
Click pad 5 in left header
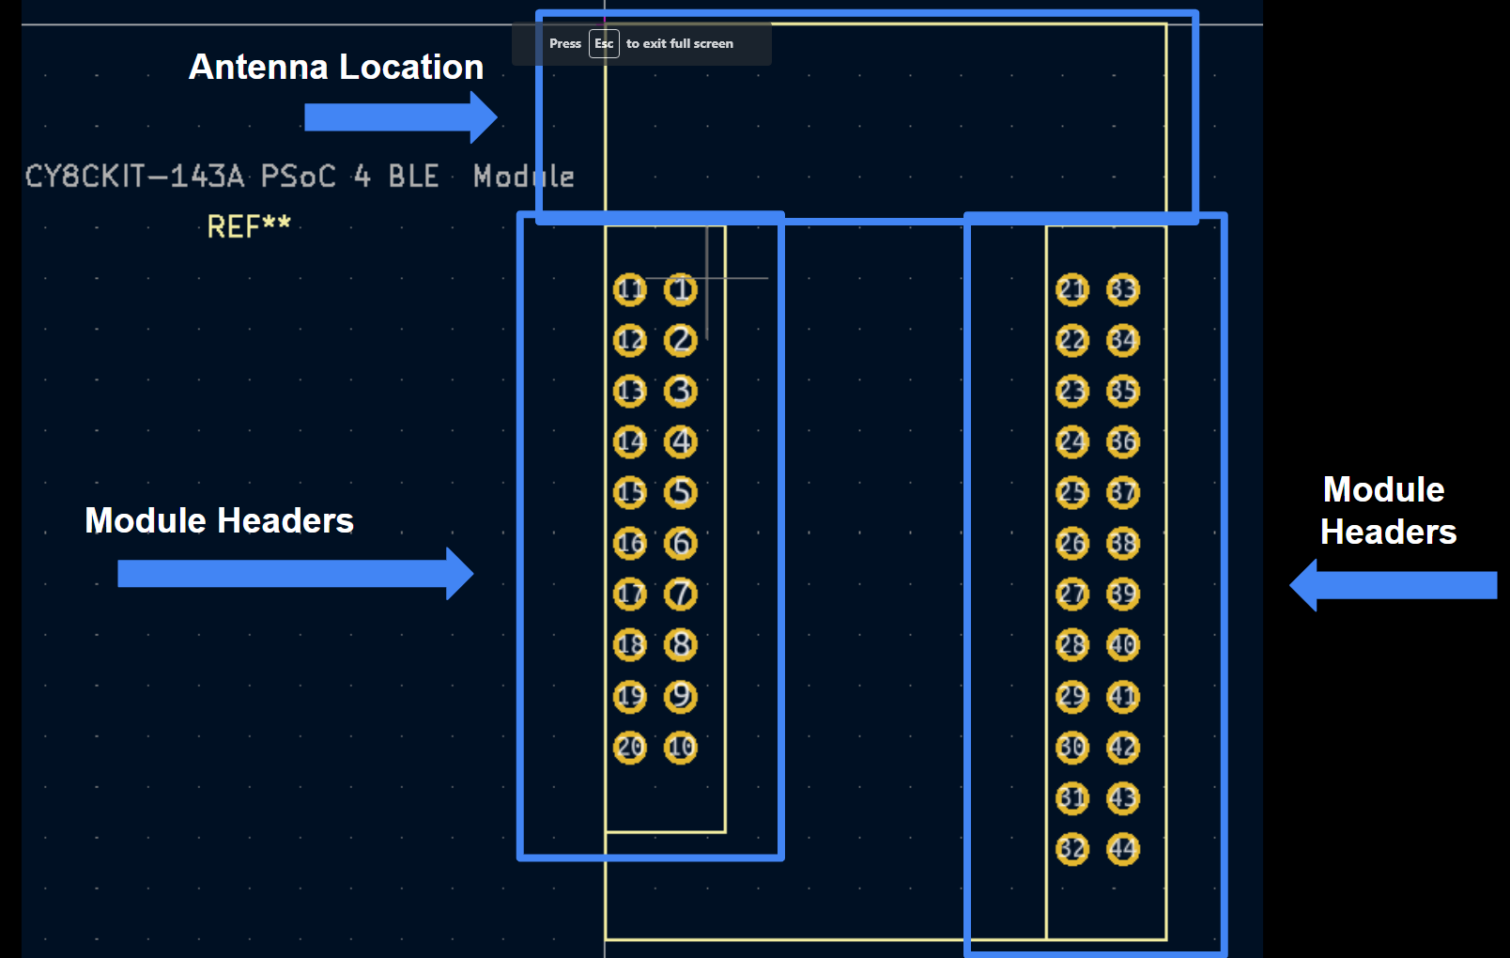tap(681, 492)
